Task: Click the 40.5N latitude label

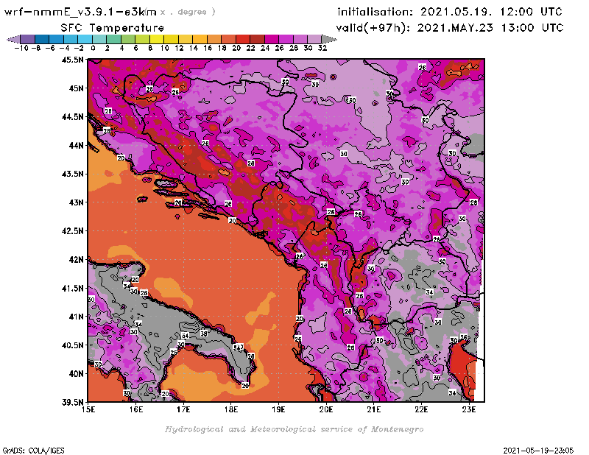Action: pos(72,345)
